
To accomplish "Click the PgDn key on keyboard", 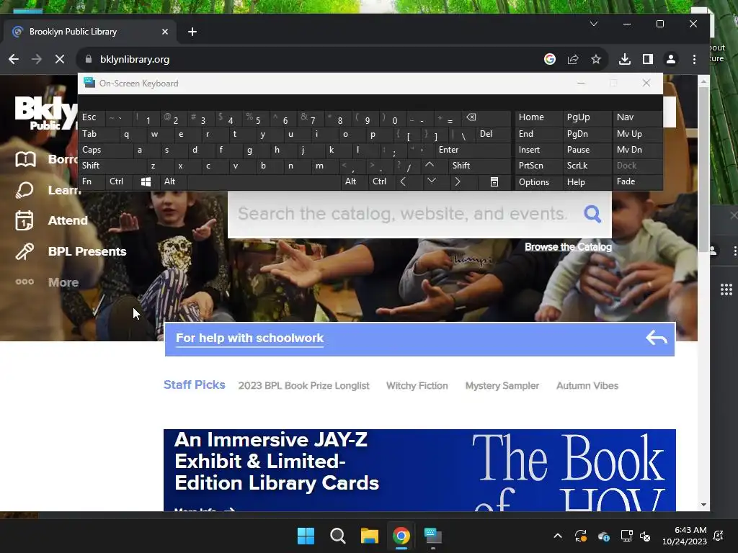I will (x=587, y=134).
